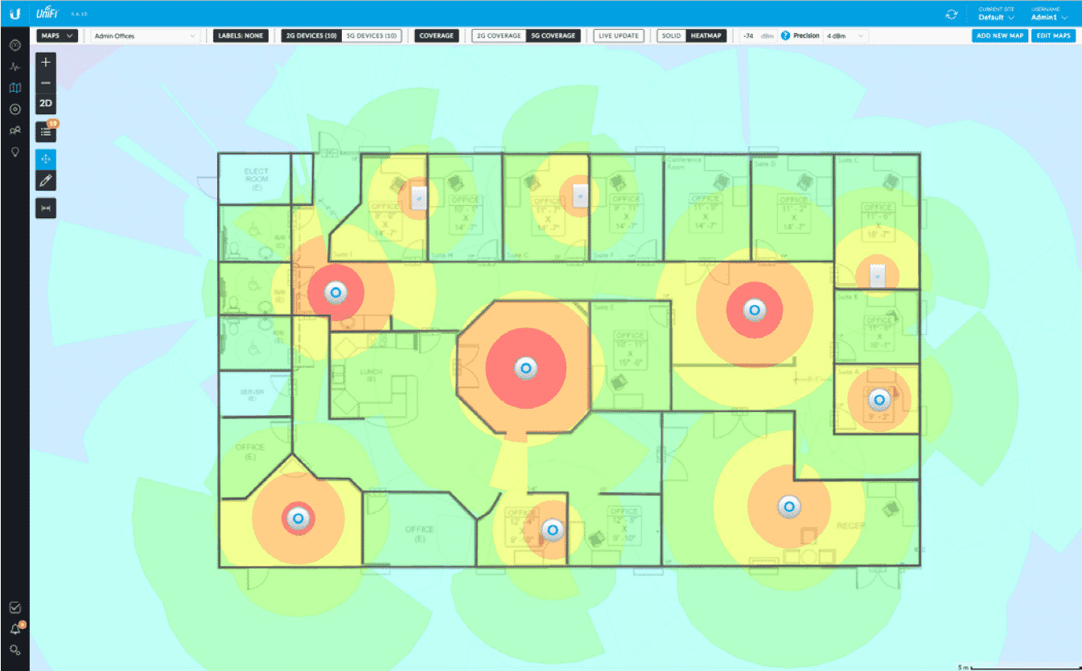Select the access point in Suite 1 area

[335, 293]
